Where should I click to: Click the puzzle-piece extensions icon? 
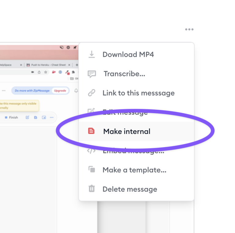(73, 72)
